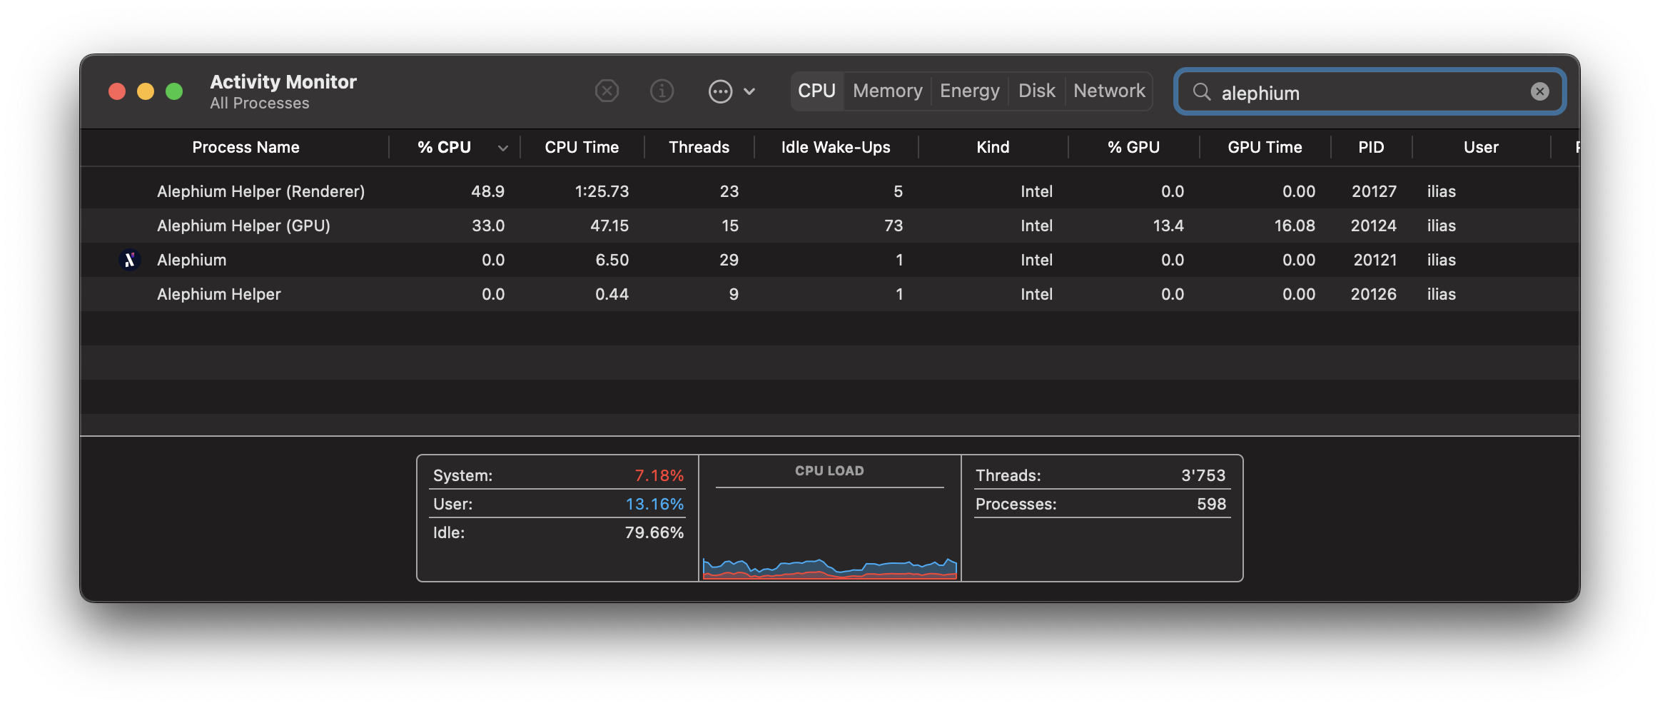Click the Idle 79.66% value
This screenshot has width=1660, height=708.
(654, 532)
